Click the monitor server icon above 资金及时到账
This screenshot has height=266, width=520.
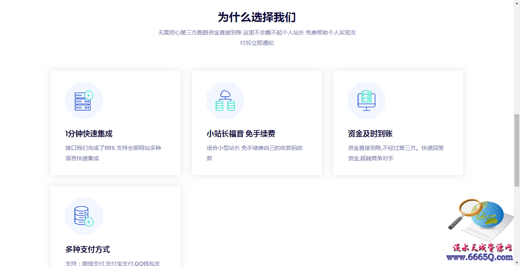point(366,100)
